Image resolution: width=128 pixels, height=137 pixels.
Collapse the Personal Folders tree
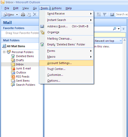[4, 52]
